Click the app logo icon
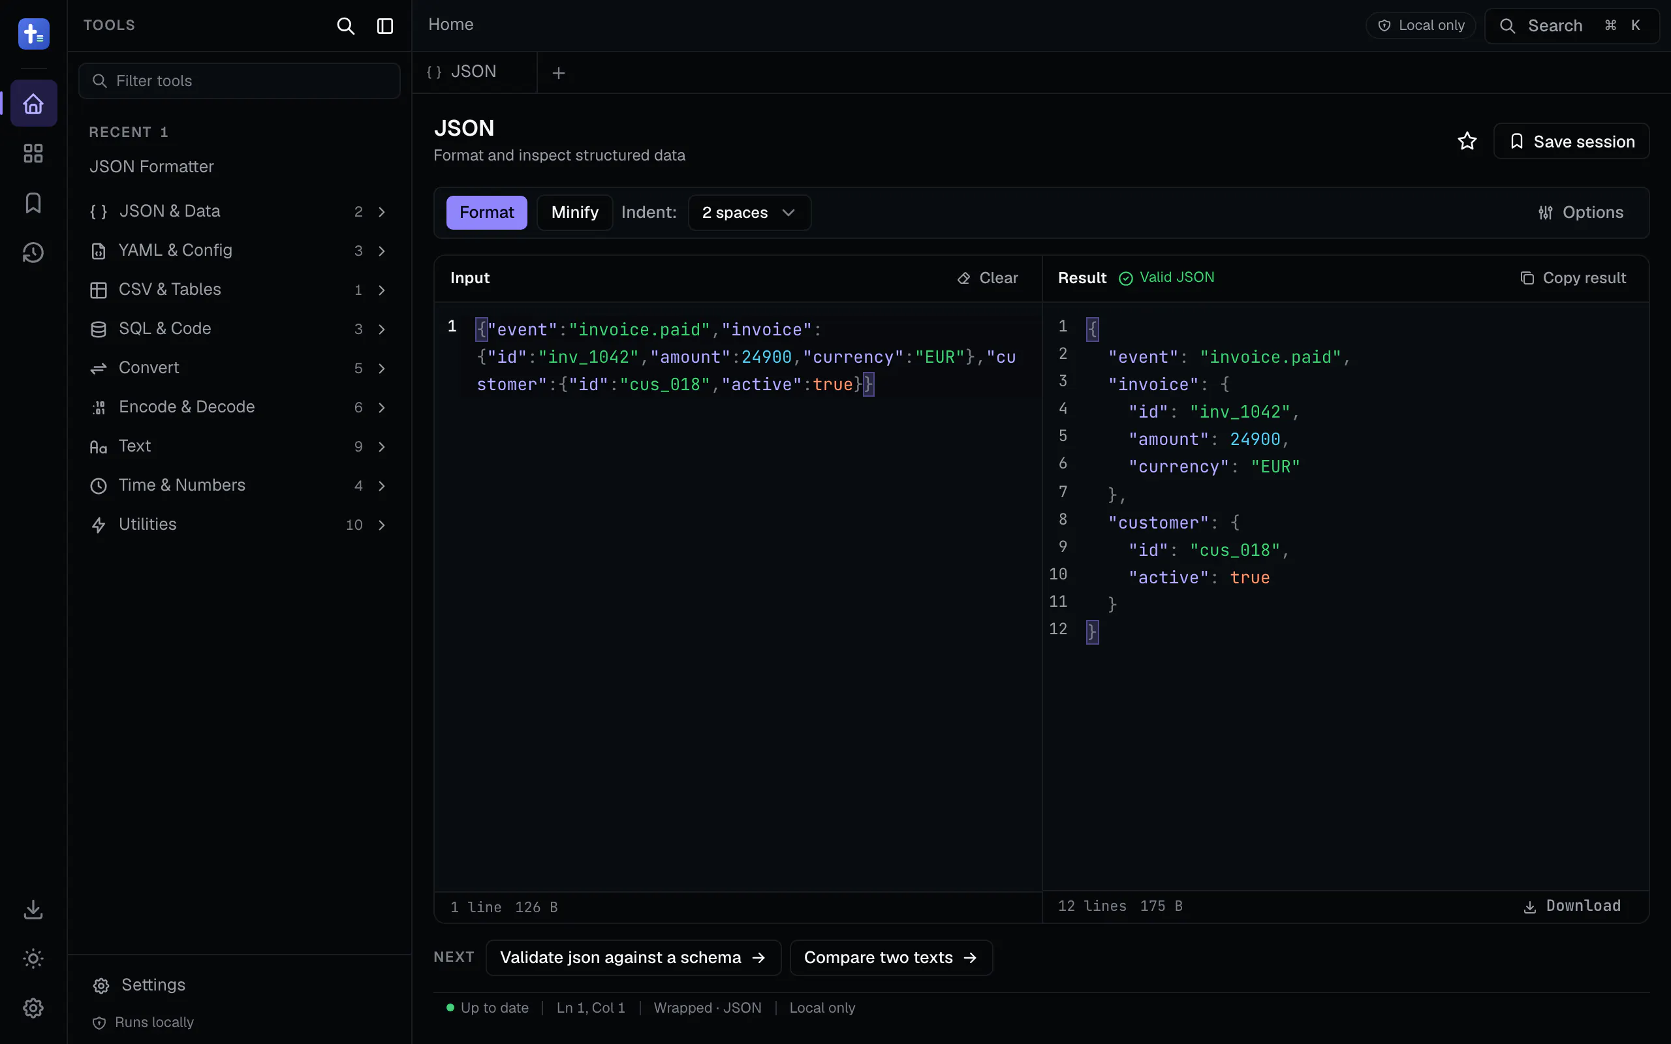Screen dimensions: 1671x1044 pyautogui.click(x=33, y=33)
